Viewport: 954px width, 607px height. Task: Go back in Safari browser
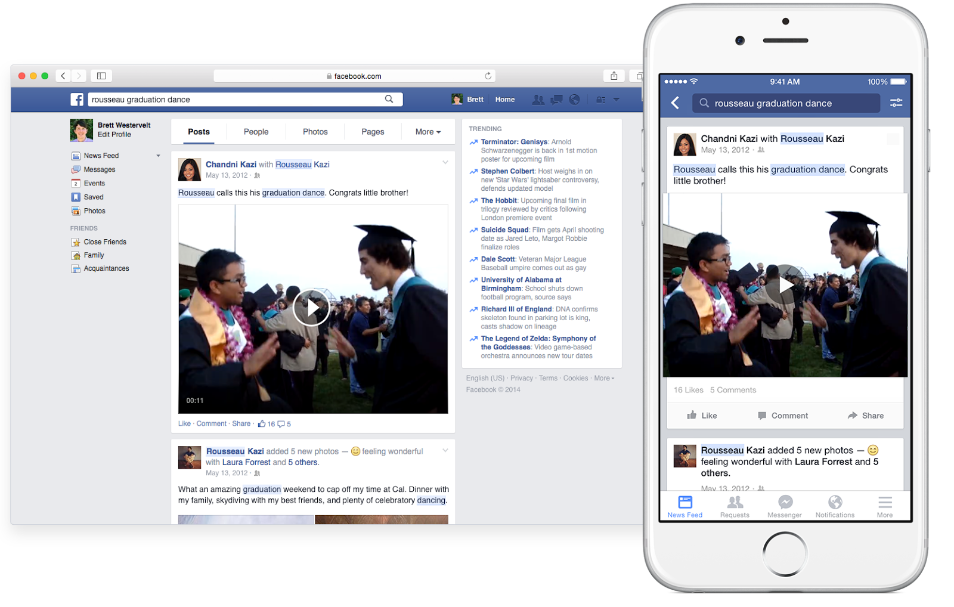coord(63,76)
